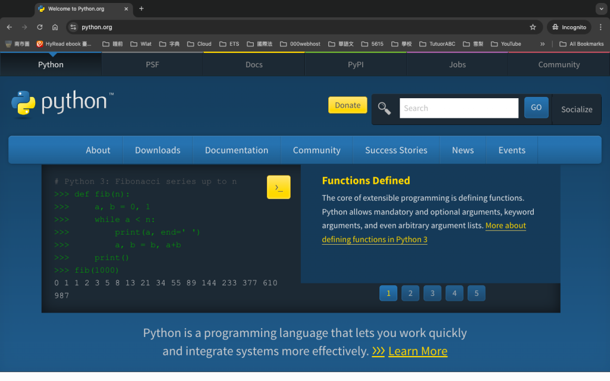
Task: Open the About navigation menu
Action: point(98,150)
